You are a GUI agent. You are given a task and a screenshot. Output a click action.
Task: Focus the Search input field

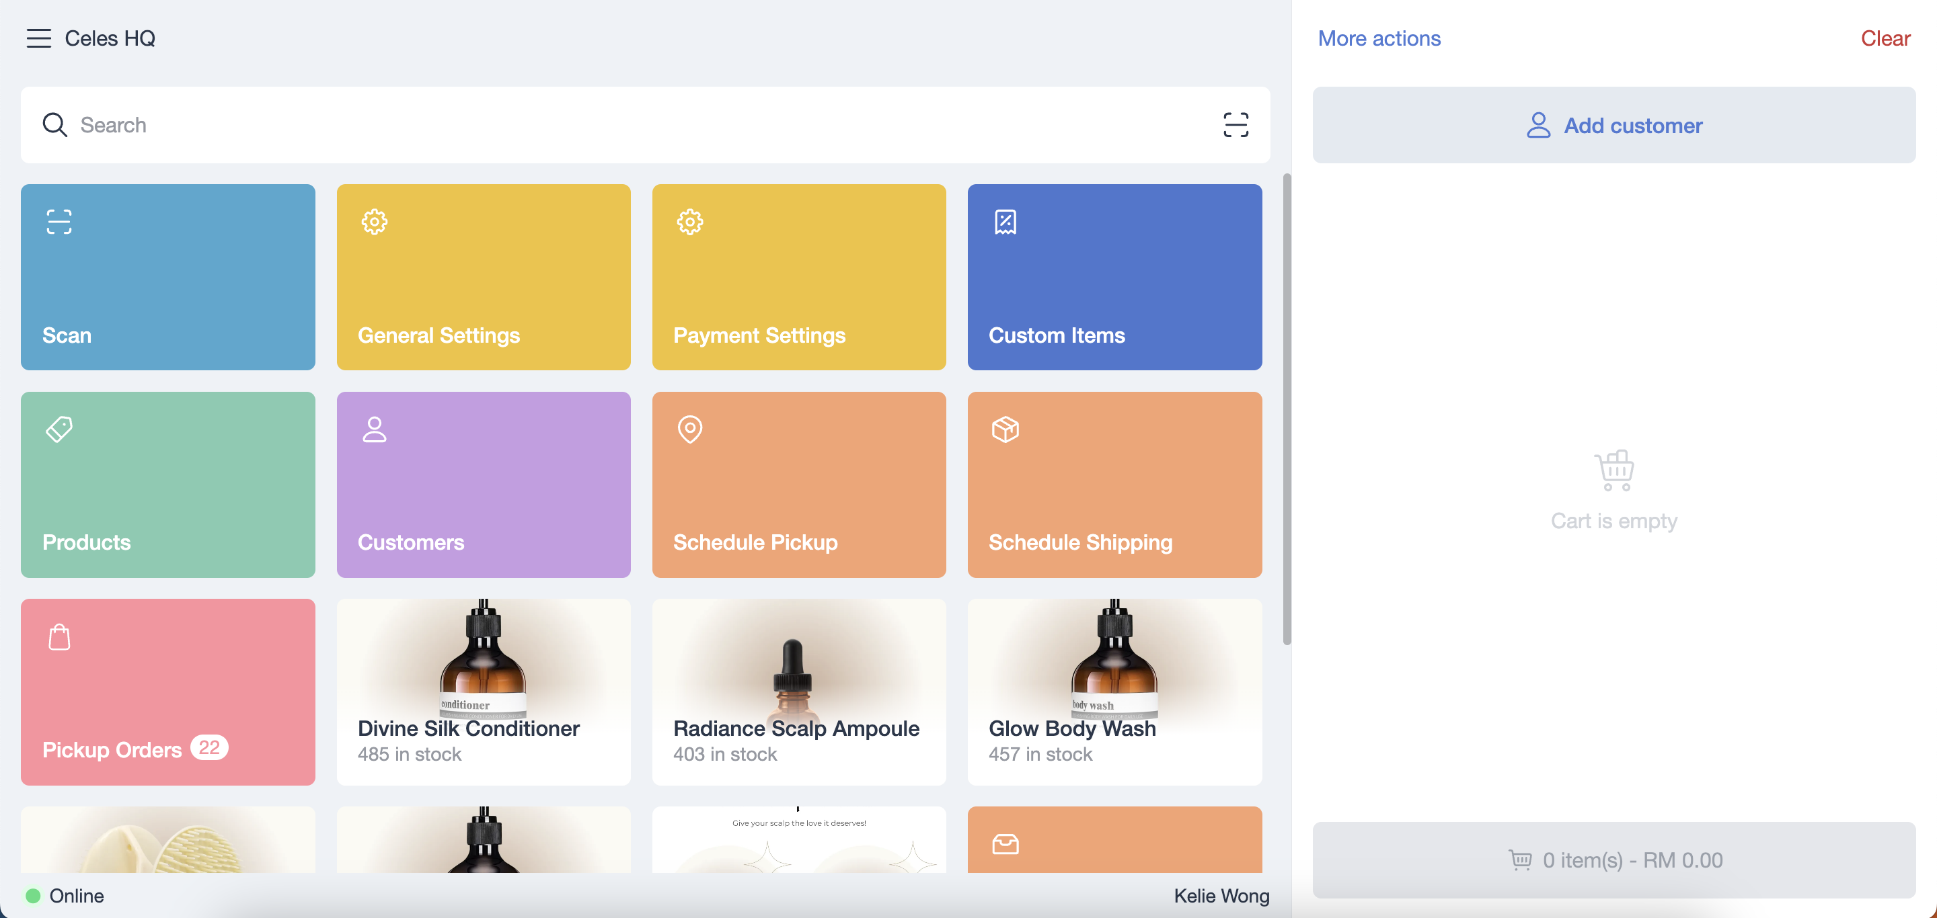[645, 125]
